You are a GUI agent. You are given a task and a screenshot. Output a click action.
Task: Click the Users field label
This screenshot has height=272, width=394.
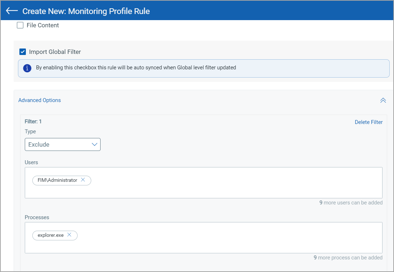point(31,162)
